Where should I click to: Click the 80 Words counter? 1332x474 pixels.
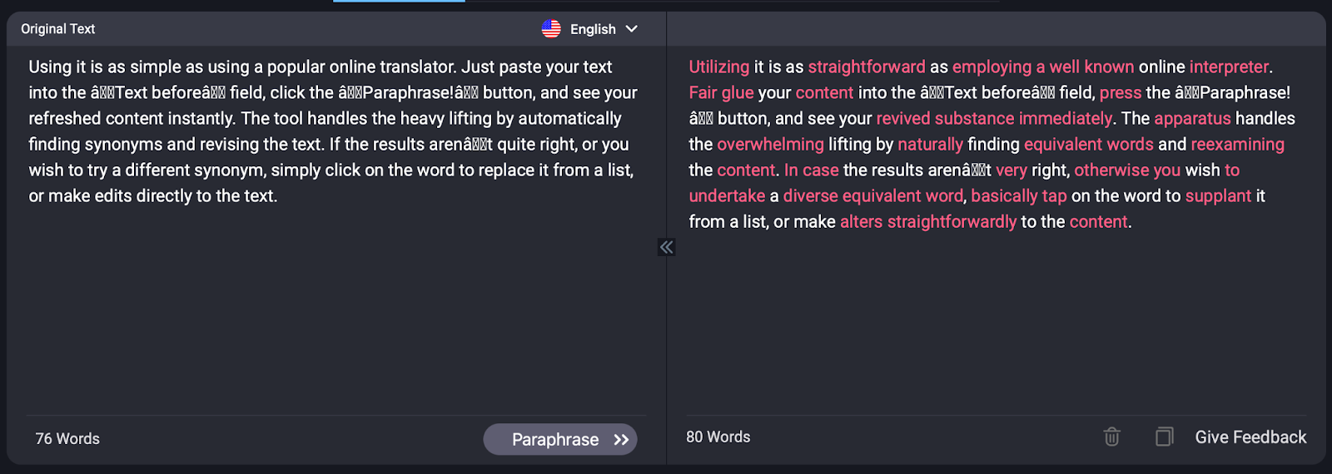pos(718,437)
